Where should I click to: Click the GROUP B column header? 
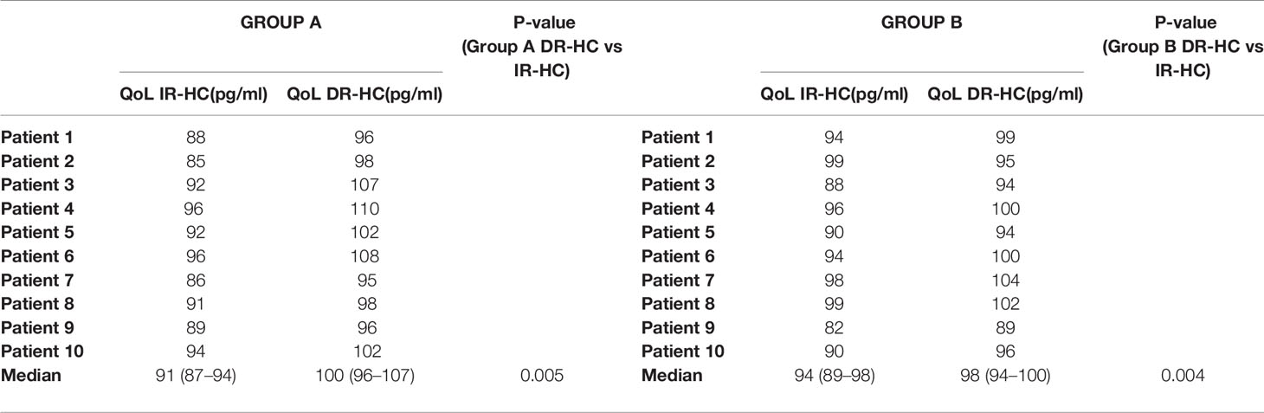[921, 24]
